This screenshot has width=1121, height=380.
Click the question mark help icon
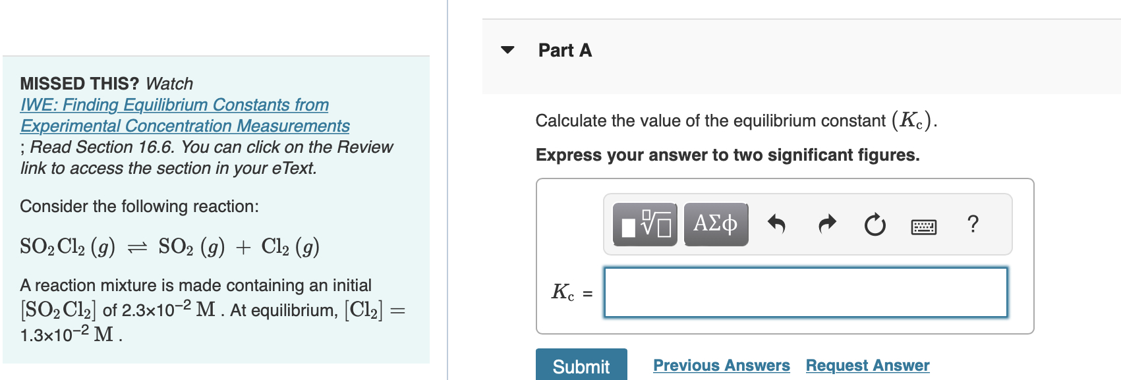coord(973,224)
